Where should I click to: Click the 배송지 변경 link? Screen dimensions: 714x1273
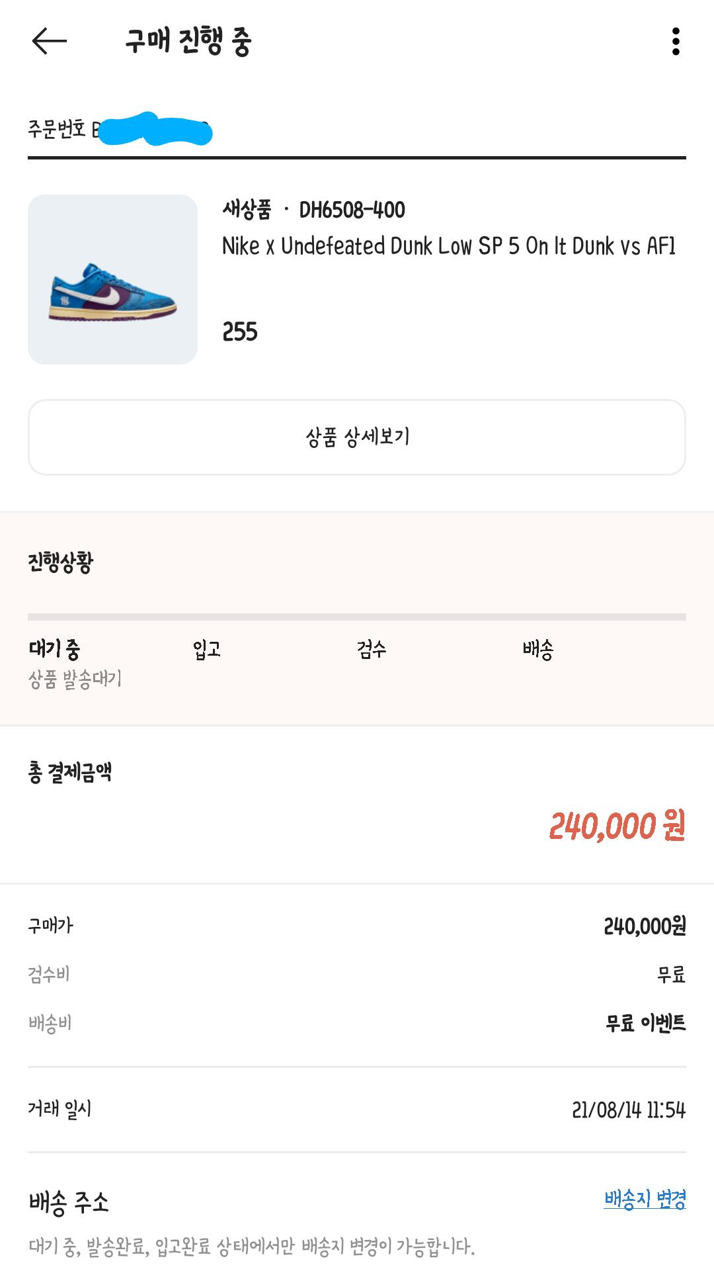click(x=645, y=1198)
